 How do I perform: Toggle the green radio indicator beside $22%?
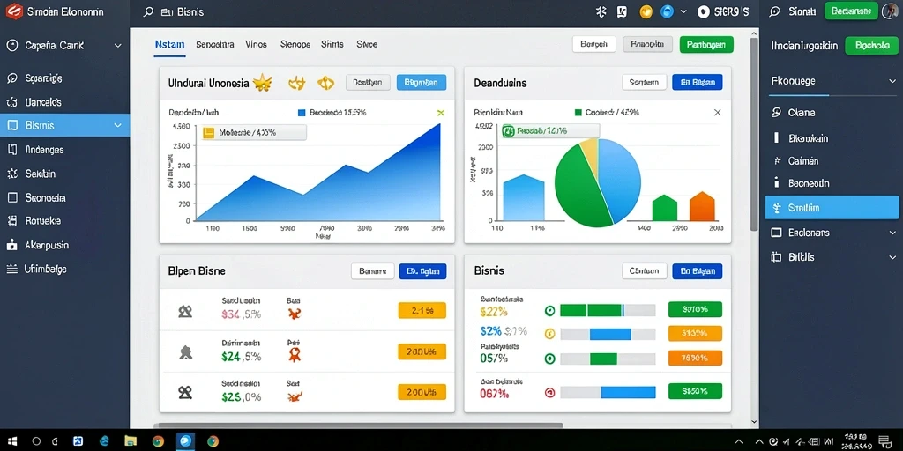coord(549,311)
